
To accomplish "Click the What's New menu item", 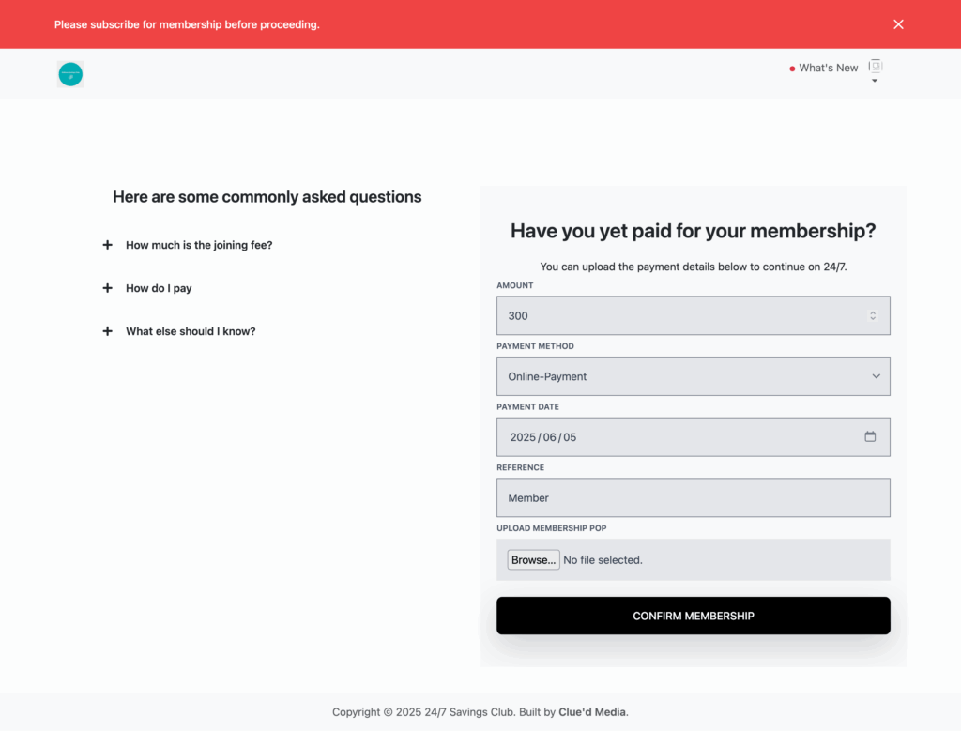I will (828, 68).
